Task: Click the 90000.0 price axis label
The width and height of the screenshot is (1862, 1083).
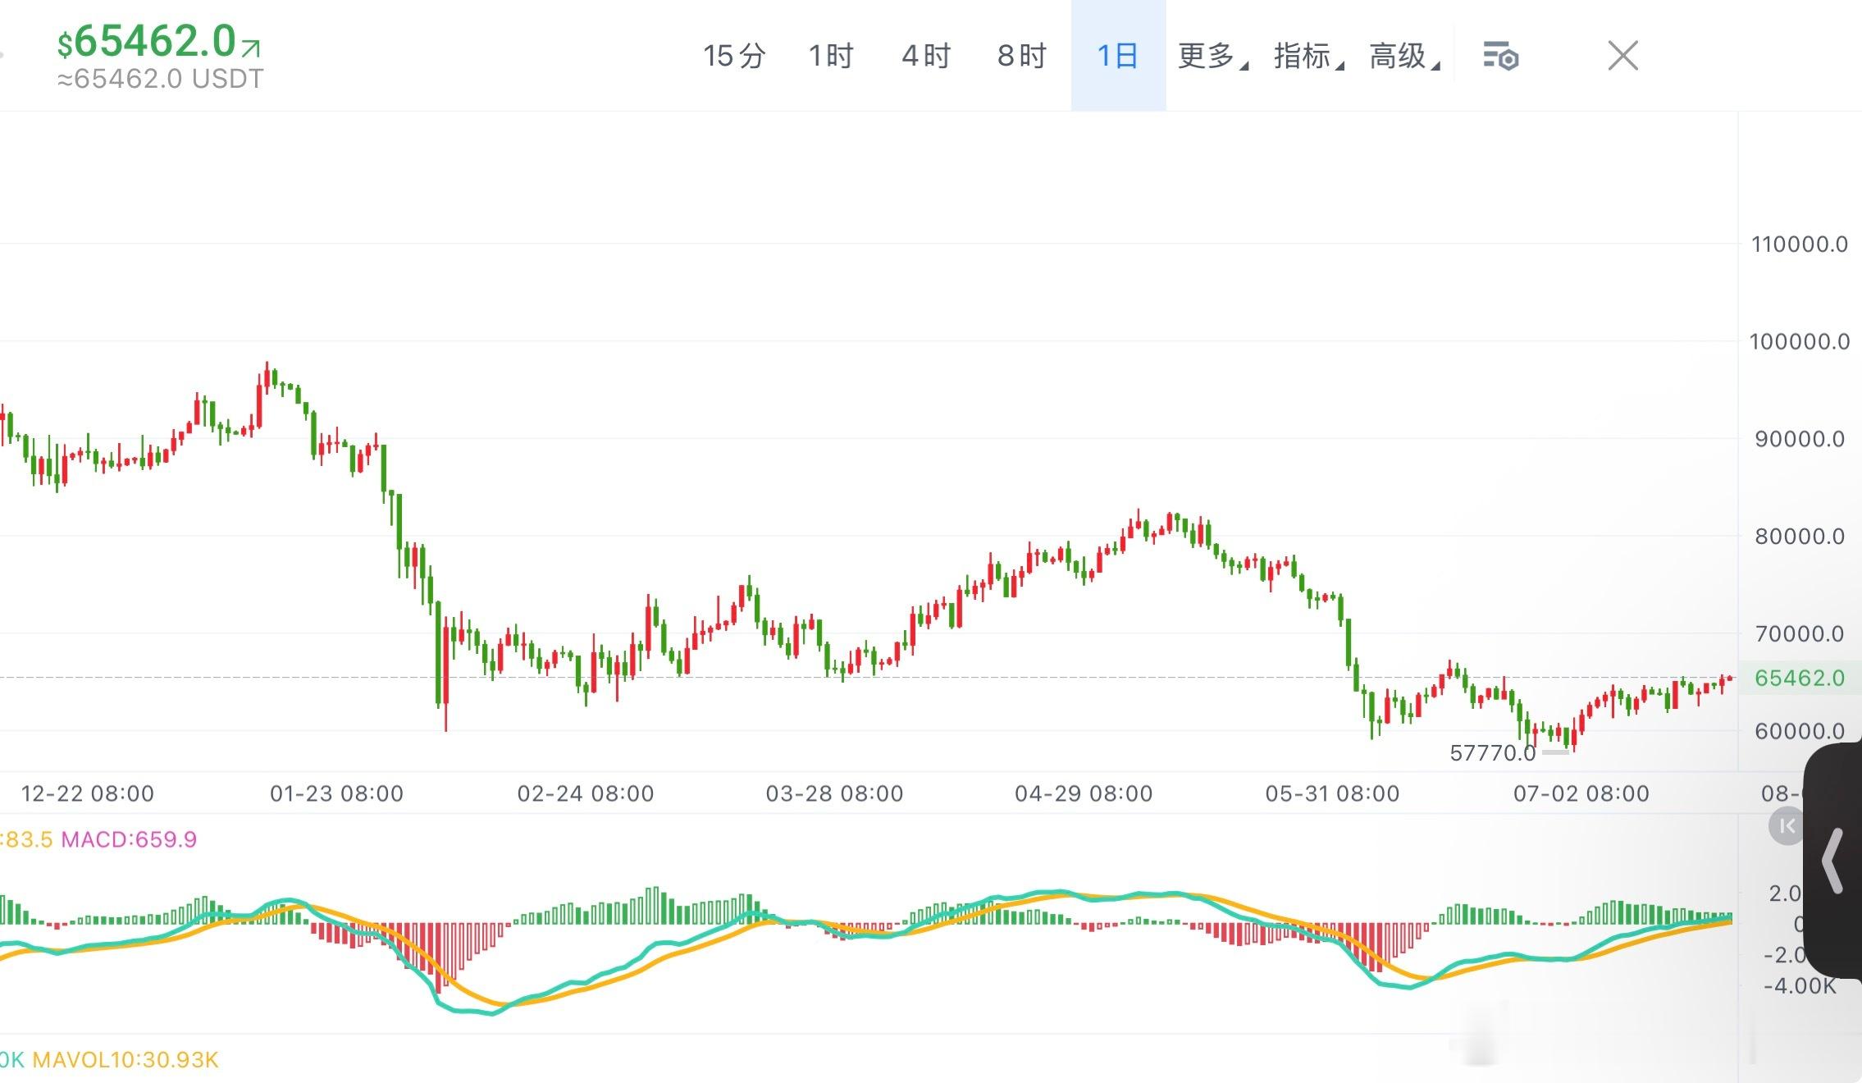Action: (1800, 439)
